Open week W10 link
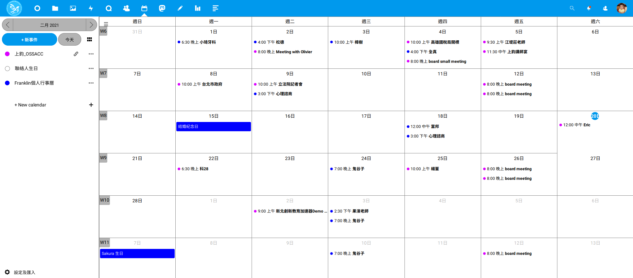 [105, 200]
